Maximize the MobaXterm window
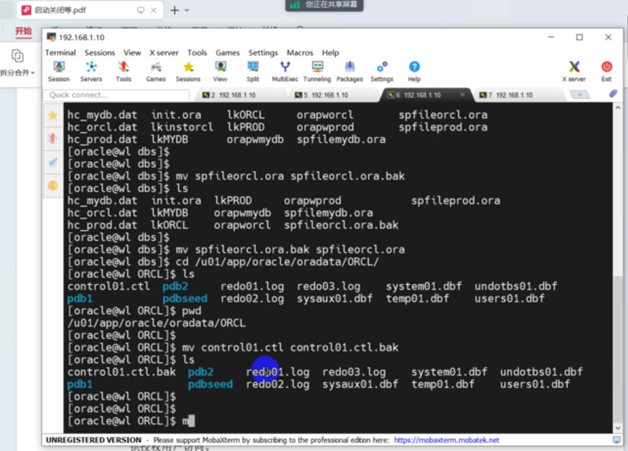Image resolution: width=628 pixels, height=451 pixels. [580, 37]
